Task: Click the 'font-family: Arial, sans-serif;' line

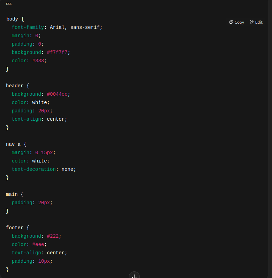Action: [57, 27]
